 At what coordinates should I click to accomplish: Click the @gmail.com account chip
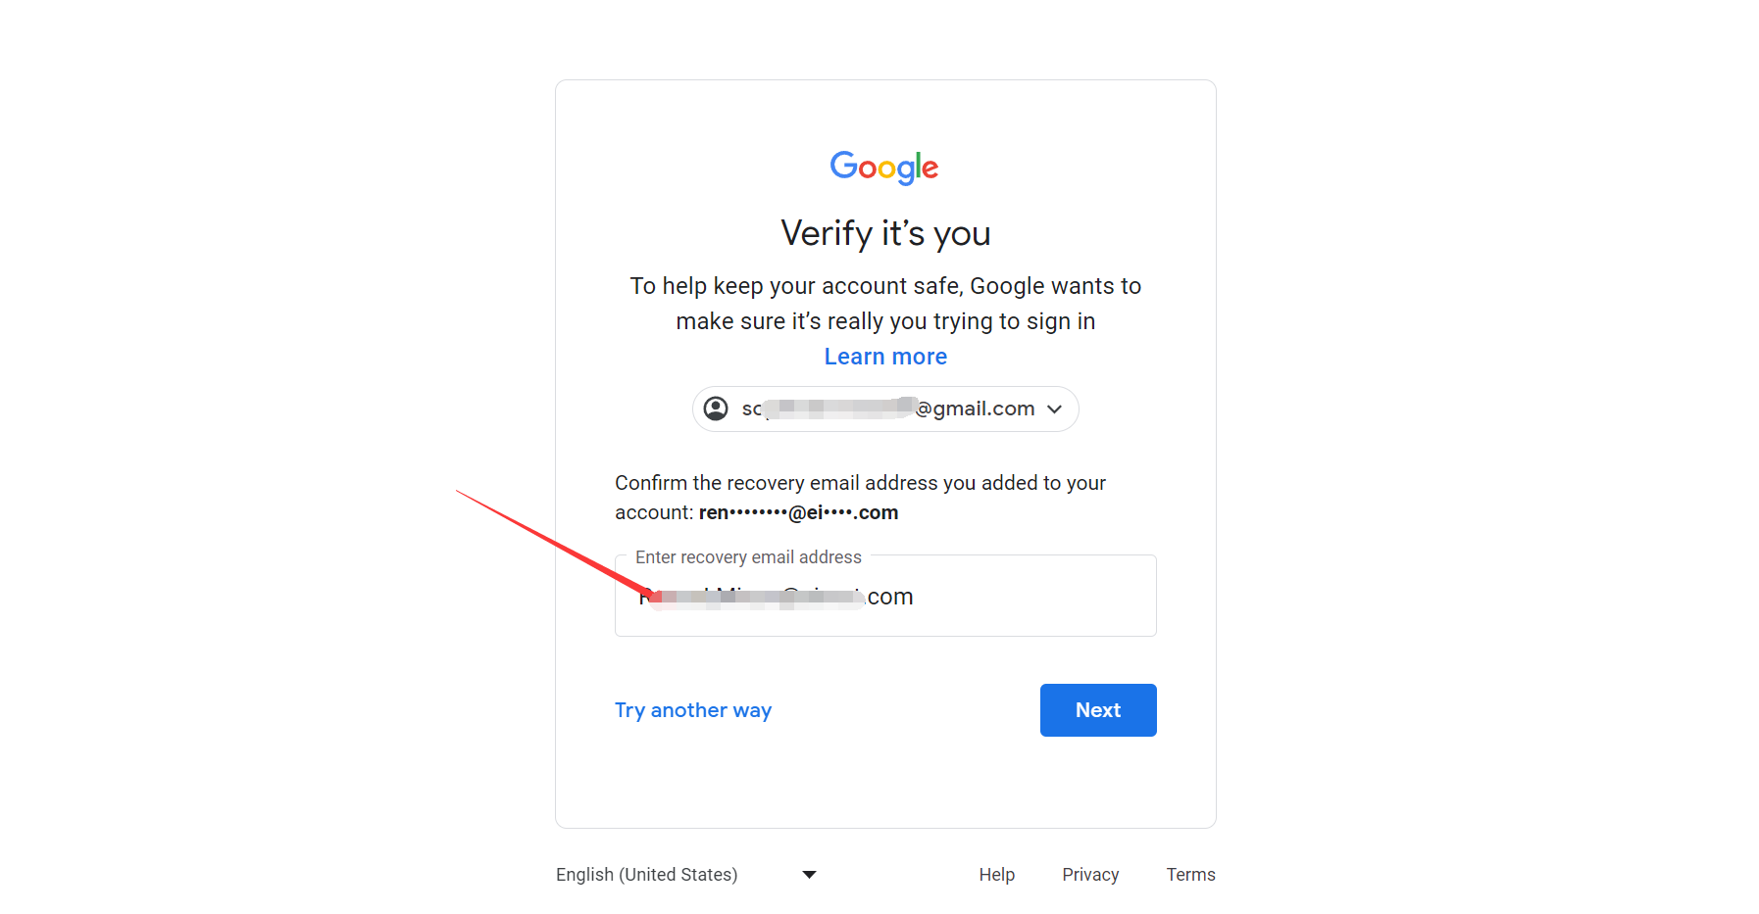tap(885, 409)
